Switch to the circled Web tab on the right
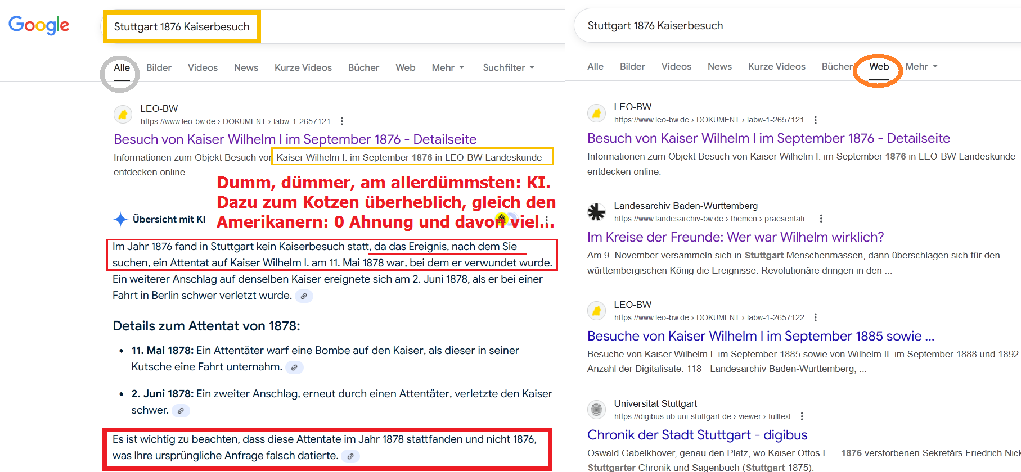Viewport: 1021px width, 472px height. 879,66
